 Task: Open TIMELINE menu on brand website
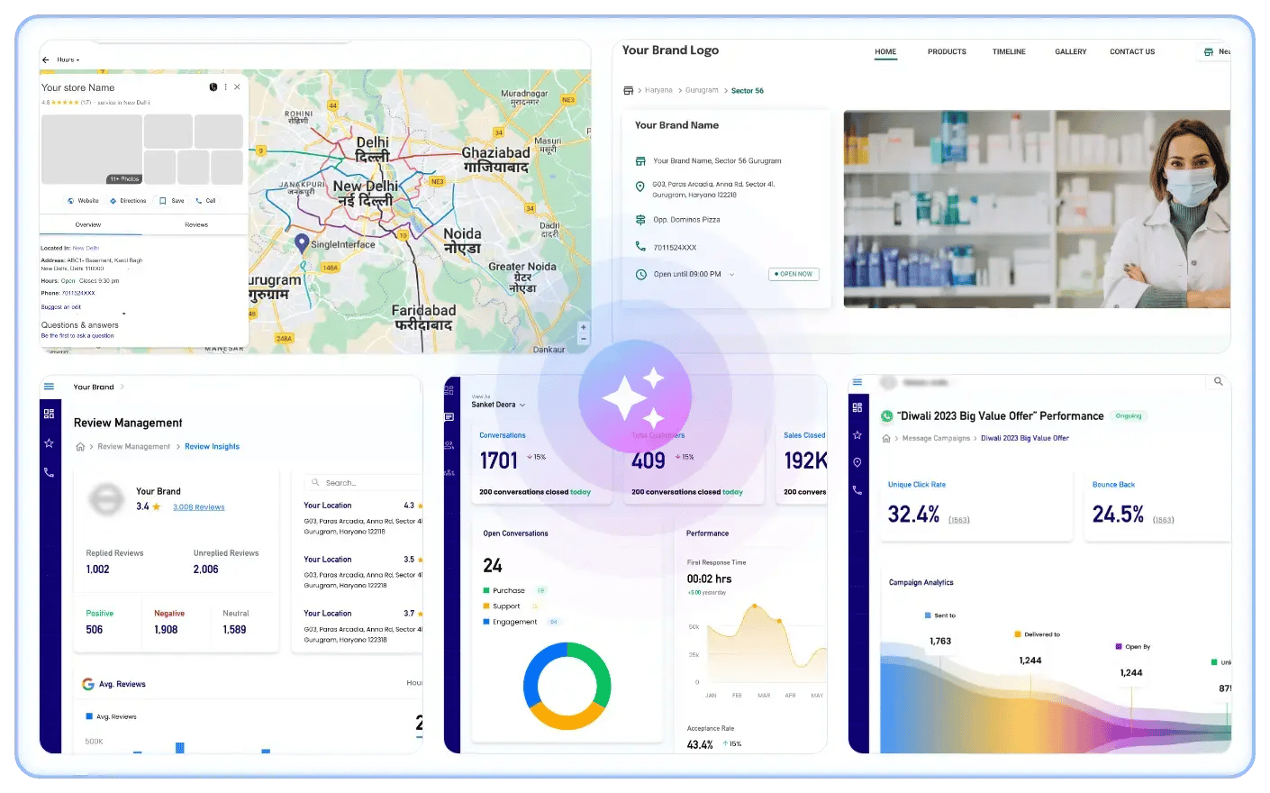tap(1009, 51)
